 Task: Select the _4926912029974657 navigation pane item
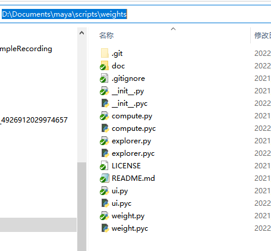click(x=34, y=120)
